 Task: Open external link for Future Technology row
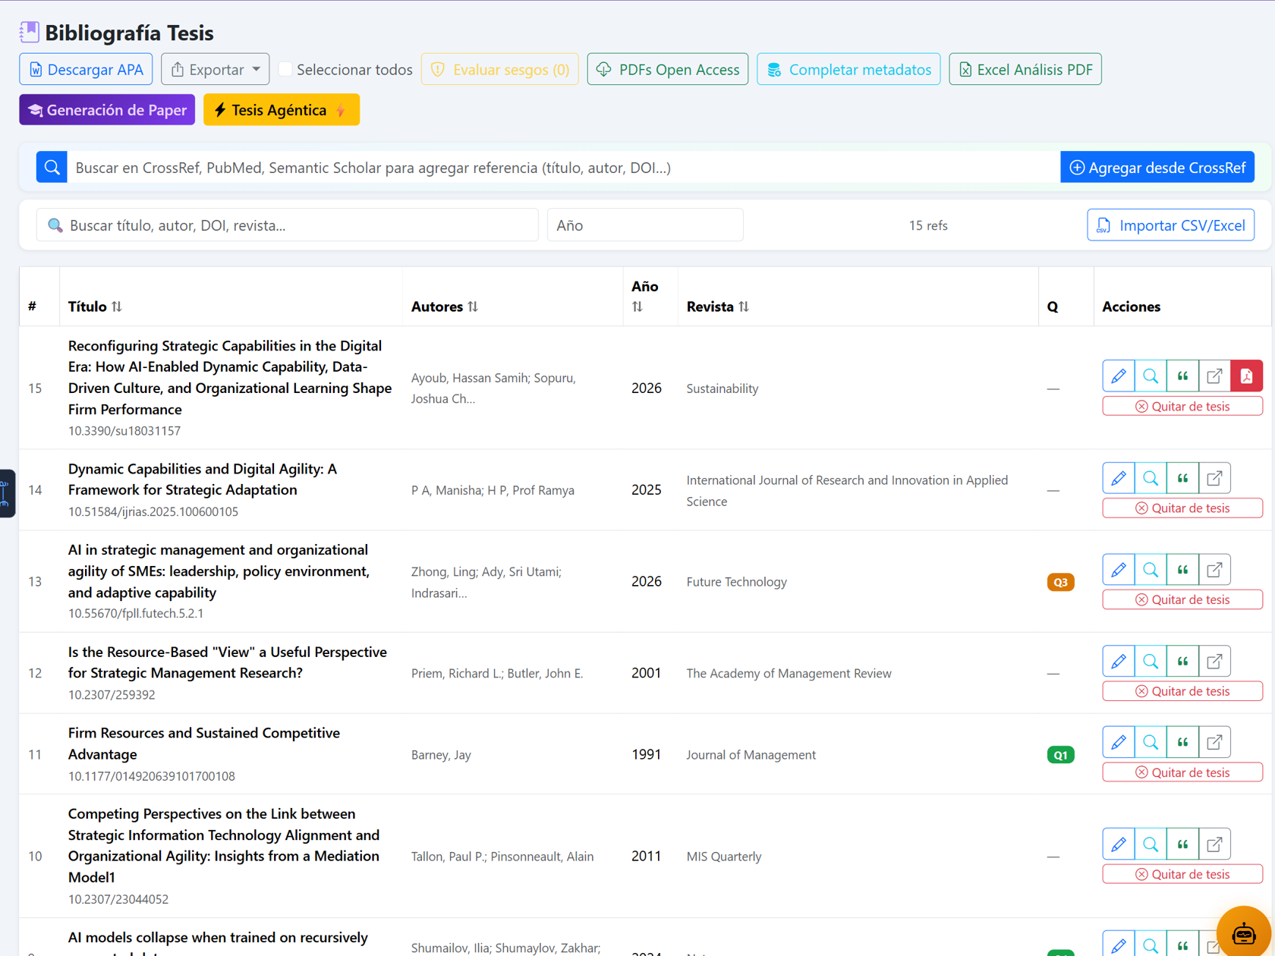tap(1214, 570)
